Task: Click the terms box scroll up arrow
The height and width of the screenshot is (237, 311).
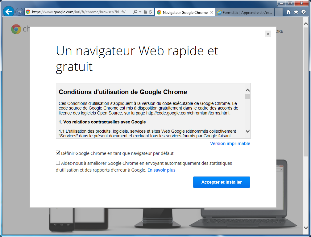Action: click(x=247, y=90)
